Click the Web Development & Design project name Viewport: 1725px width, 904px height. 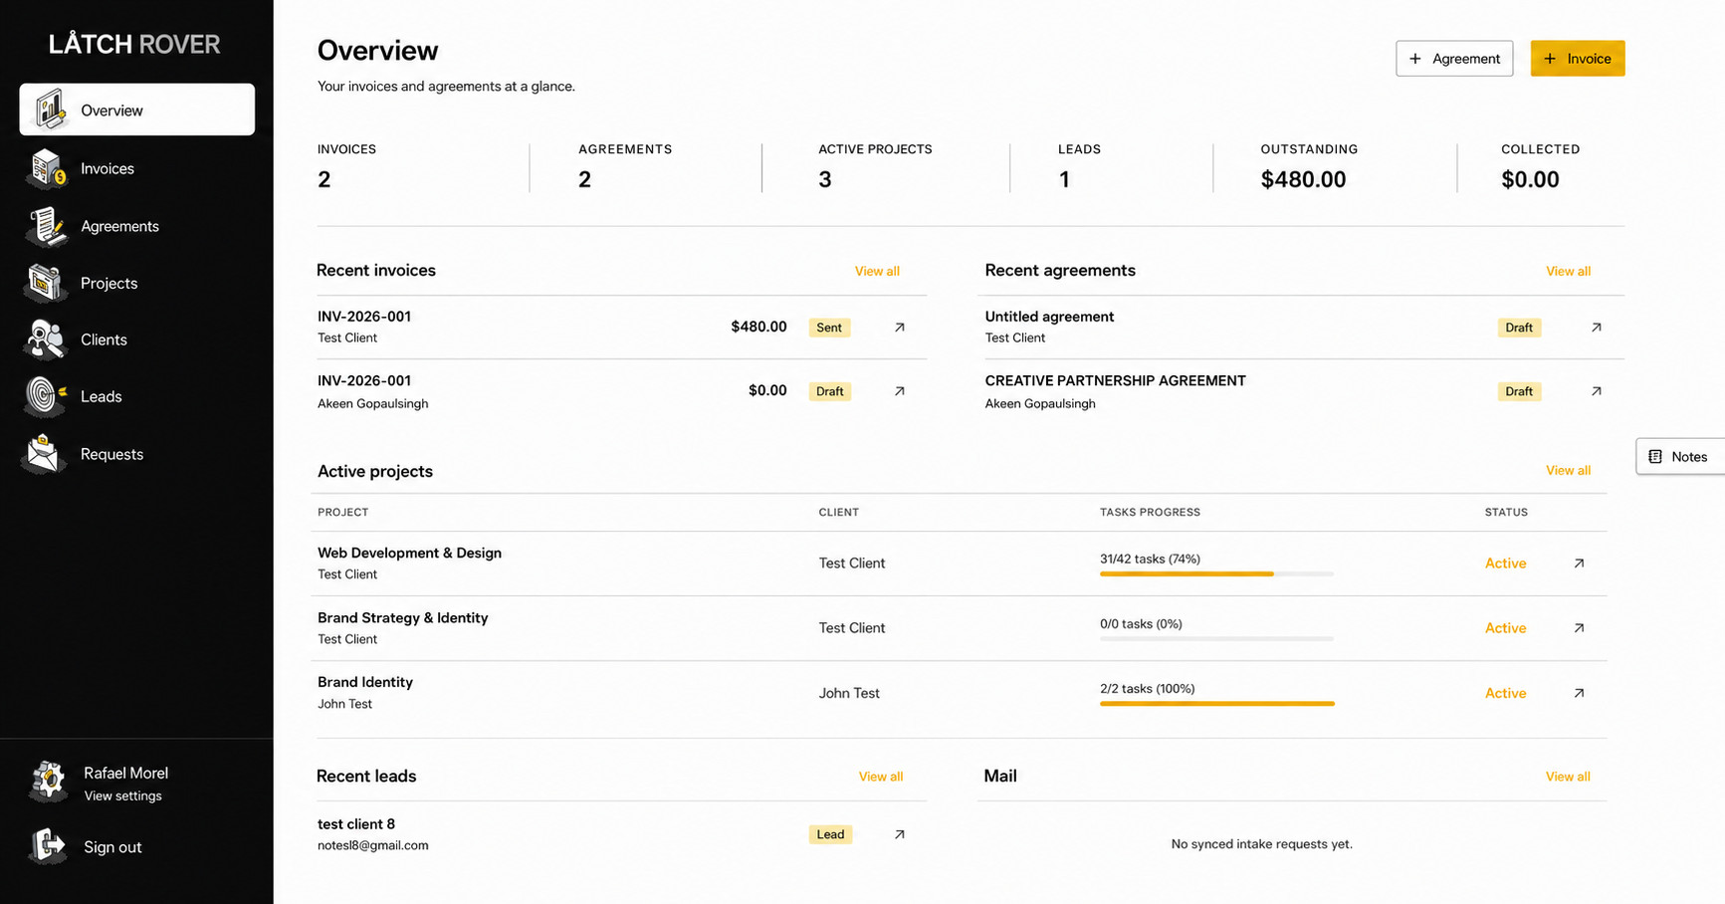[x=409, y=553]
